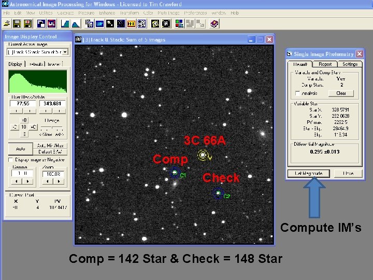The height and width of the screenshot is (280, 373).
Task: Close the Track & Stack image window
Action: tap(269, 39)
